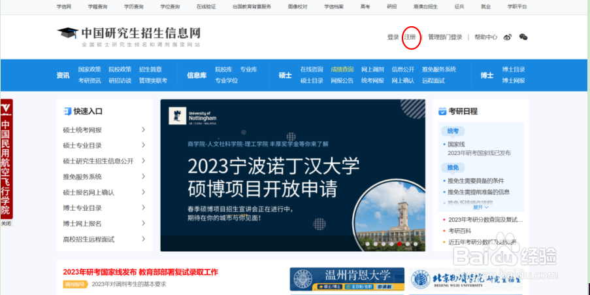Open 网上调剂 in the nav bar

click(x=372, y=69)
